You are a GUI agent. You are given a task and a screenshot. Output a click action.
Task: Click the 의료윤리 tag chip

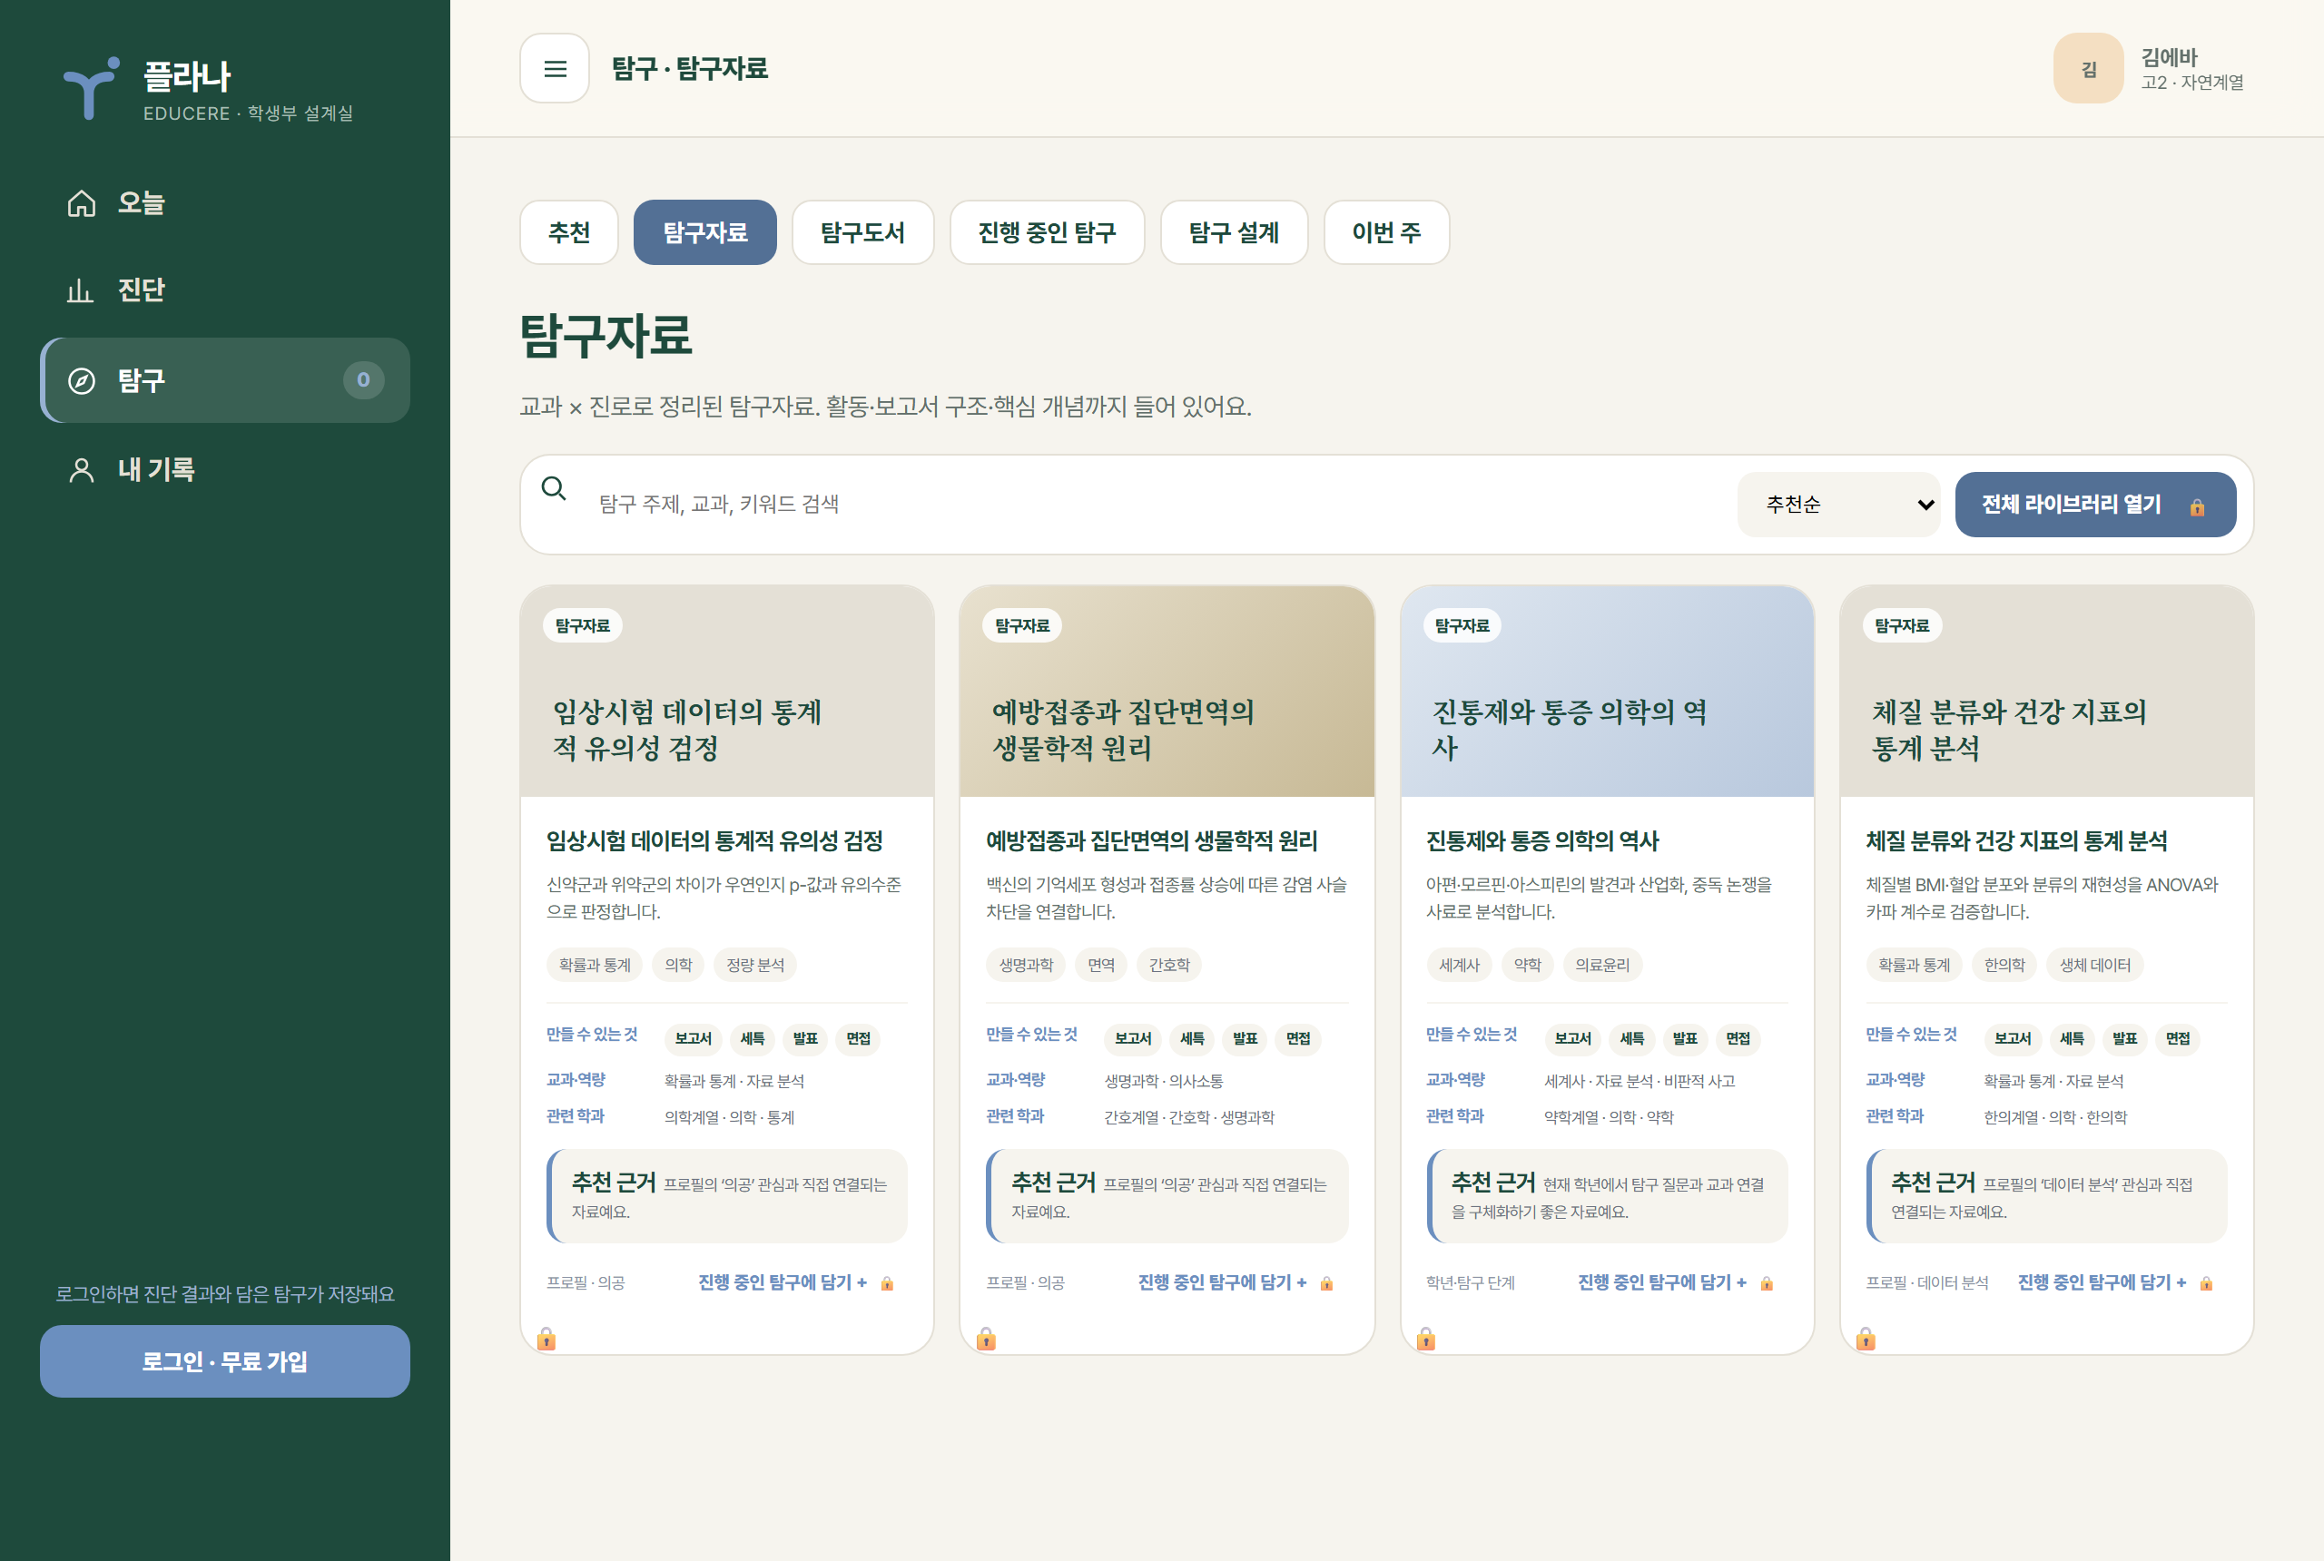[1603, 966]
